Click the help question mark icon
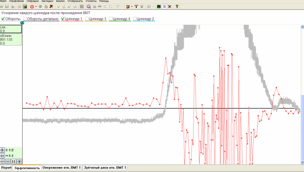304x172 pixels. pyautogui.click(x=177, y=7)
